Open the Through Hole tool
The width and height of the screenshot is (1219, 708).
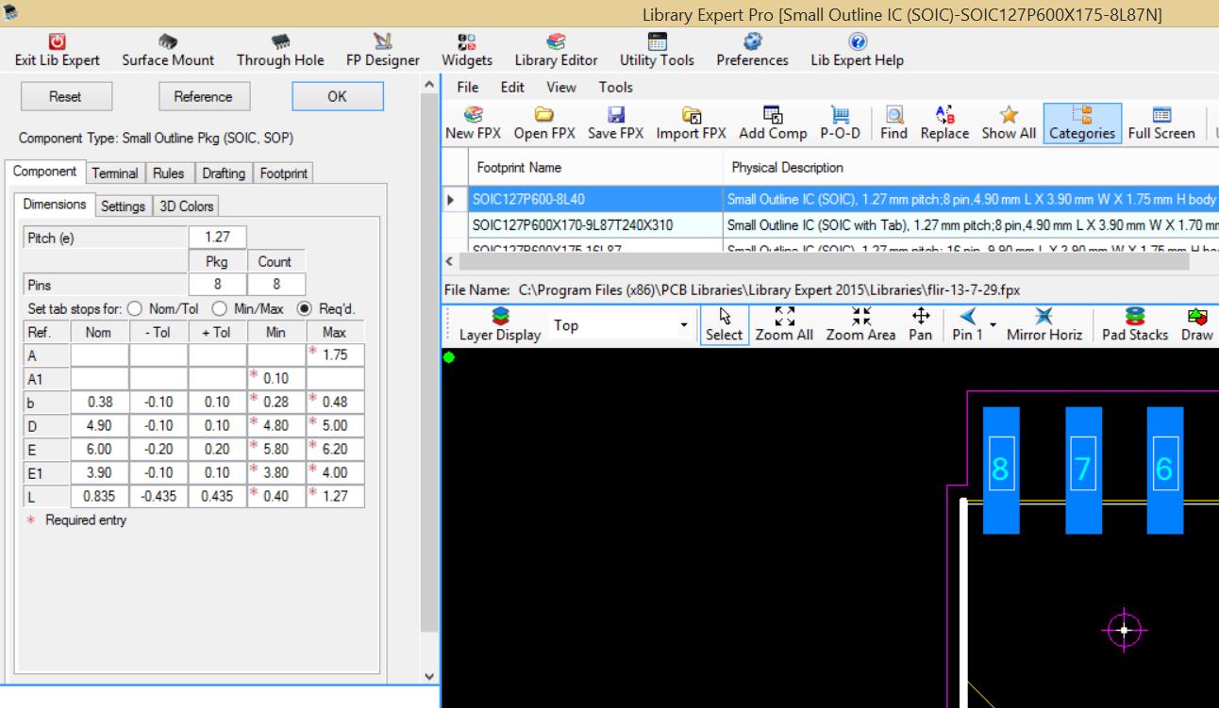280,42
